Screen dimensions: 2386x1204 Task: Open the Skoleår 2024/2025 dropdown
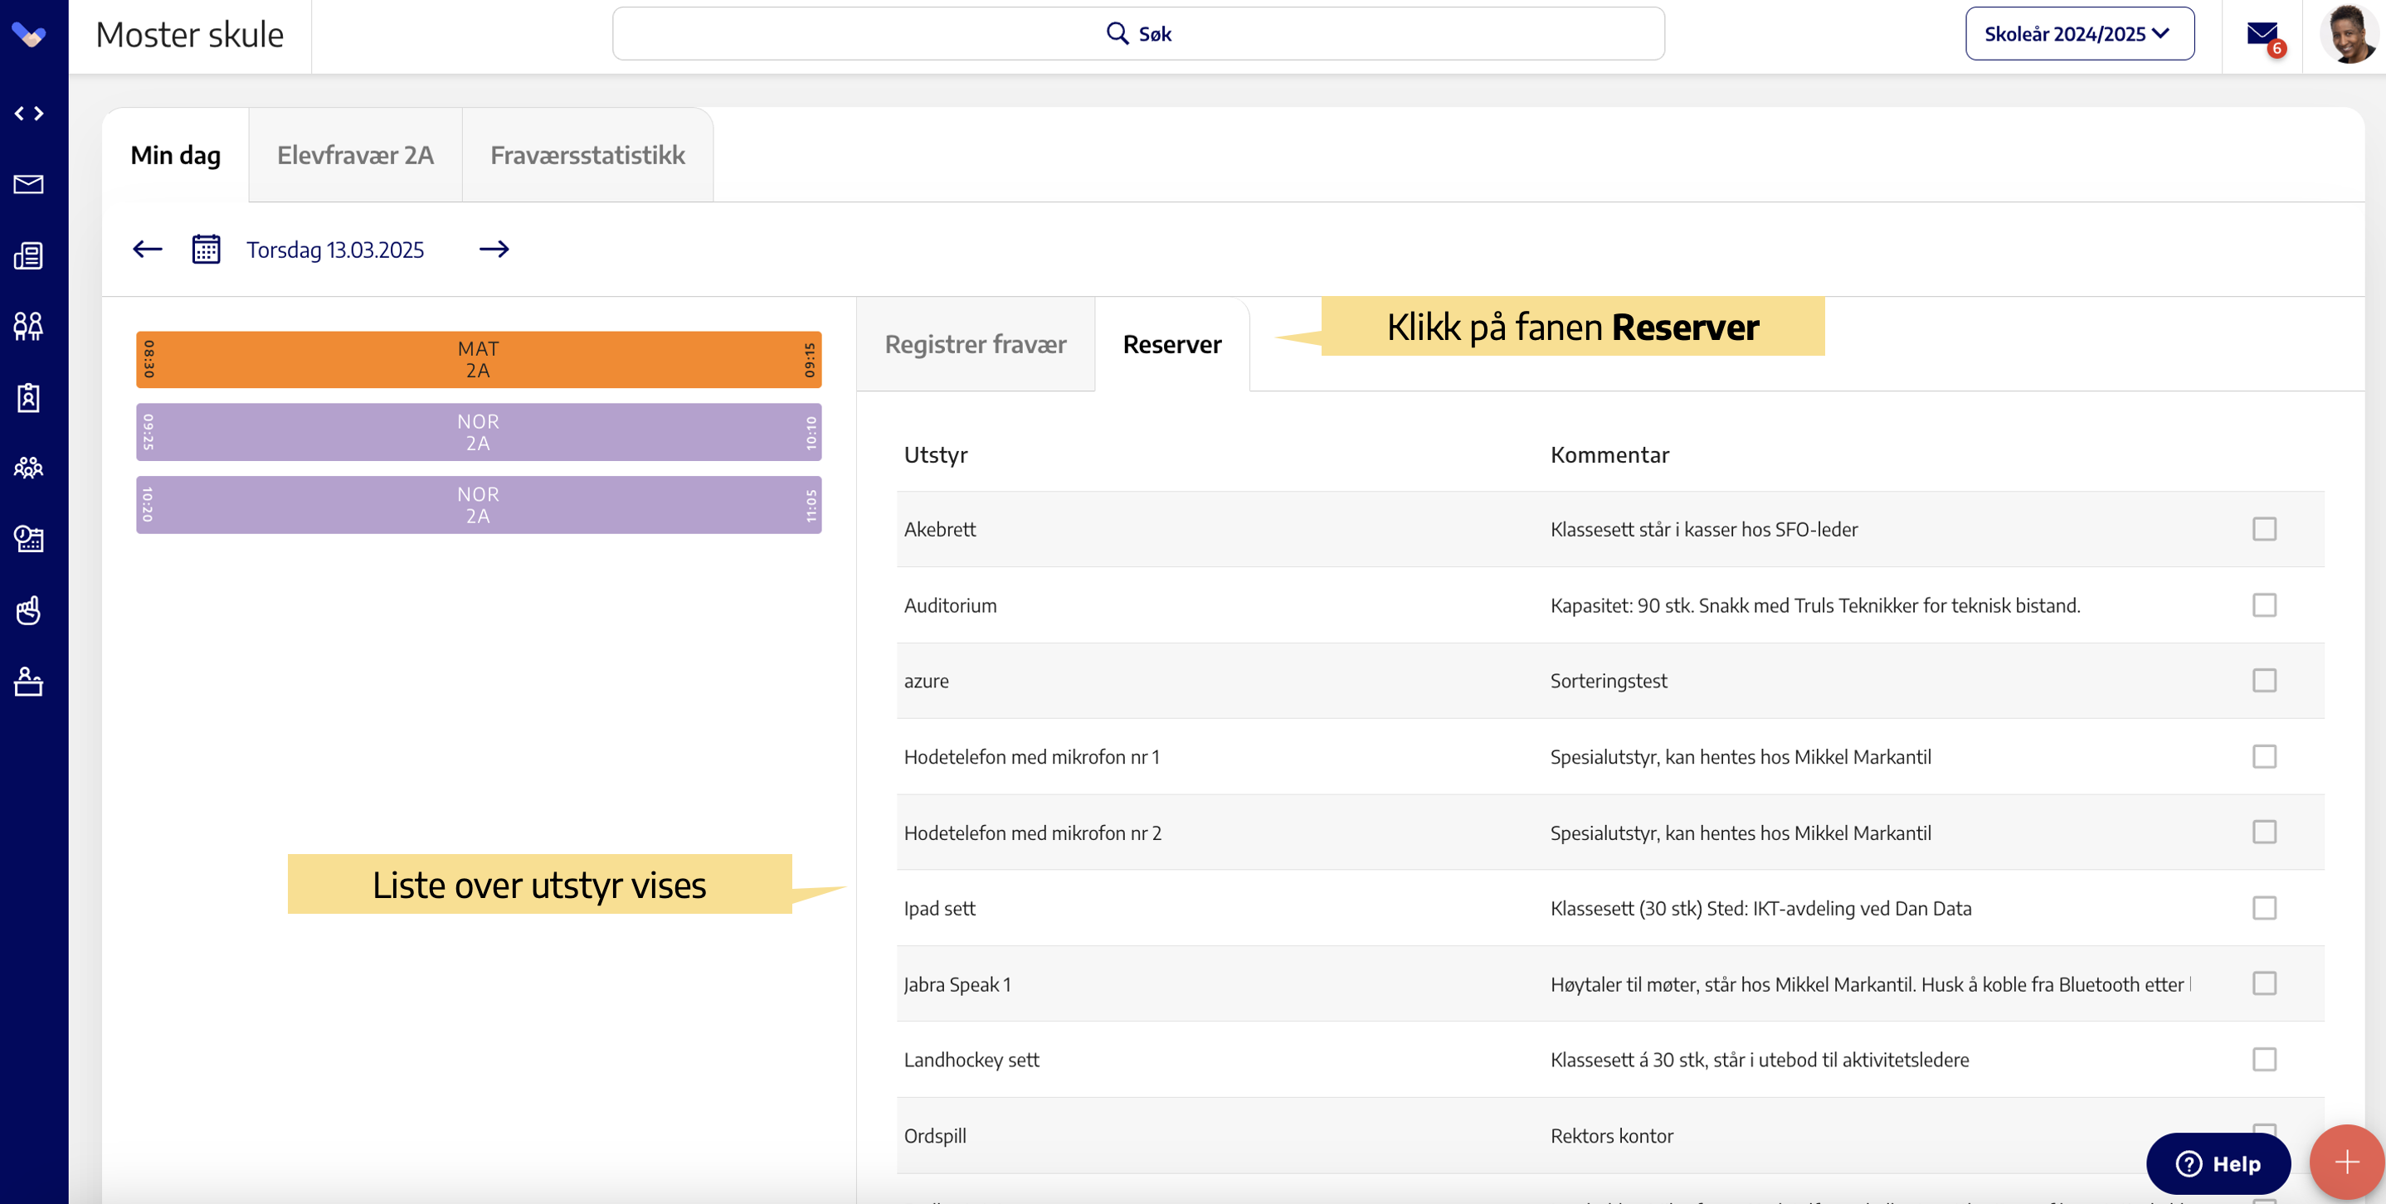point(2079,33)
